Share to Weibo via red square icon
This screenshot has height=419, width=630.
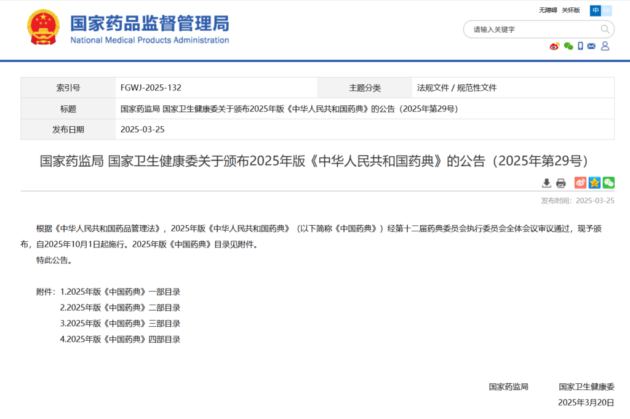[580, 183]
